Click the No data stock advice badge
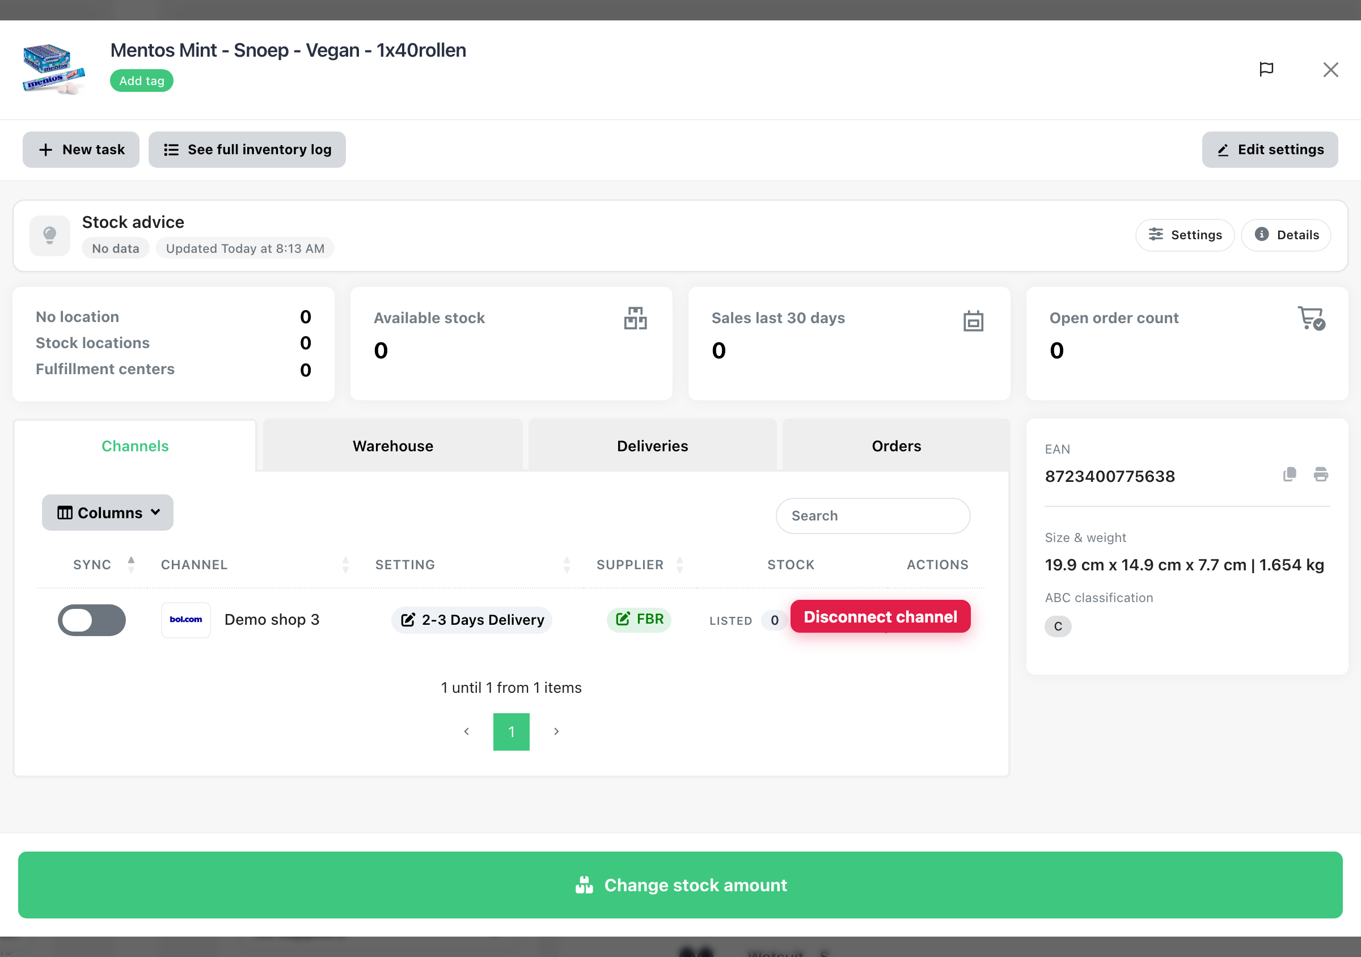1361x957 pixels. (116, 248)
